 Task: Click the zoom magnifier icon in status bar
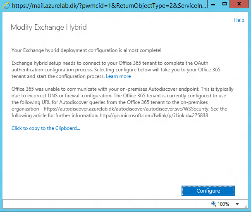pyautogui.click(x=214, y=204)
